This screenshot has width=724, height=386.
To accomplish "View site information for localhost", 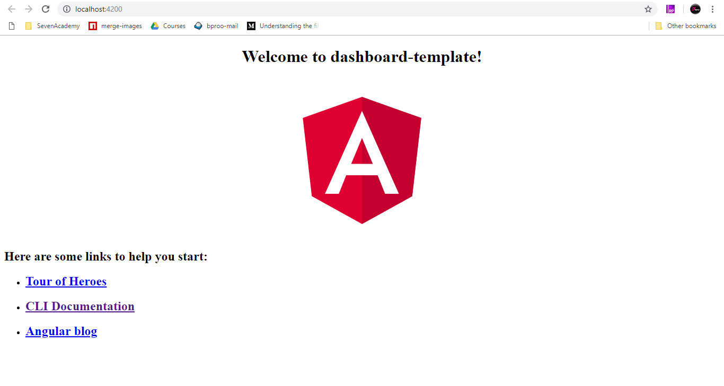I will click(x=67, y=9).
